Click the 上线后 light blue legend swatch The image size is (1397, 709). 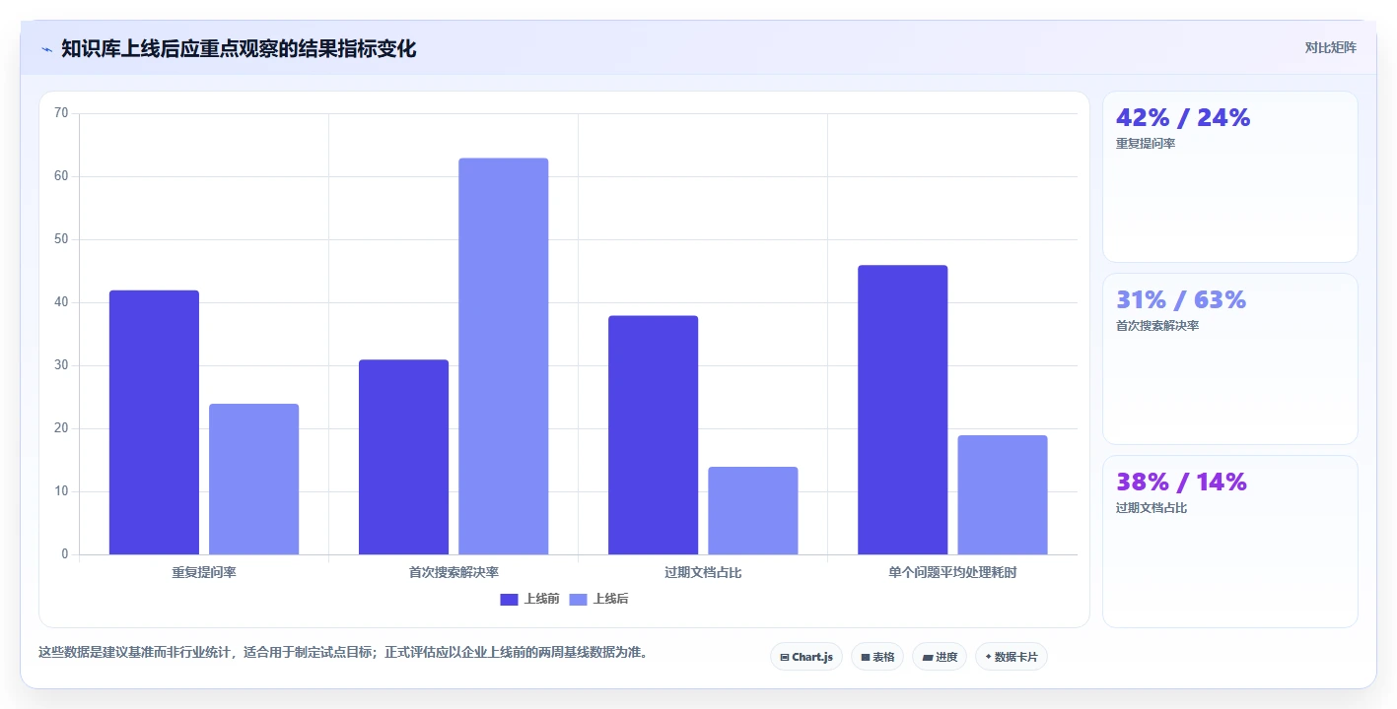click(578, 600)
